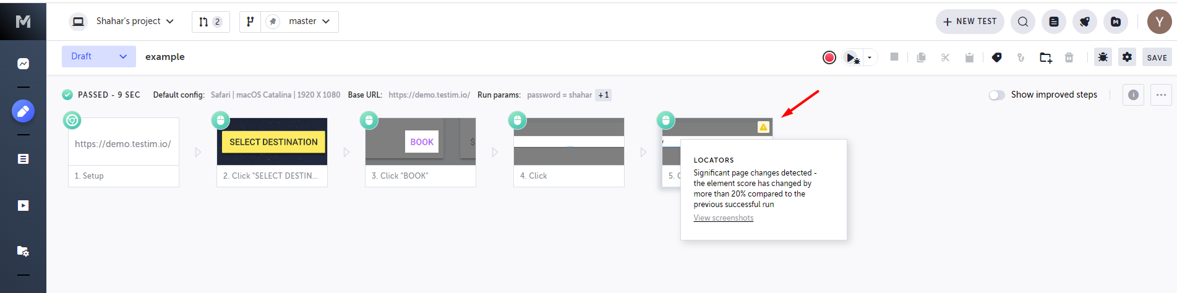Open the dashboard chart icon in sidebar
1177x293 pixels.
coord(23,64)
